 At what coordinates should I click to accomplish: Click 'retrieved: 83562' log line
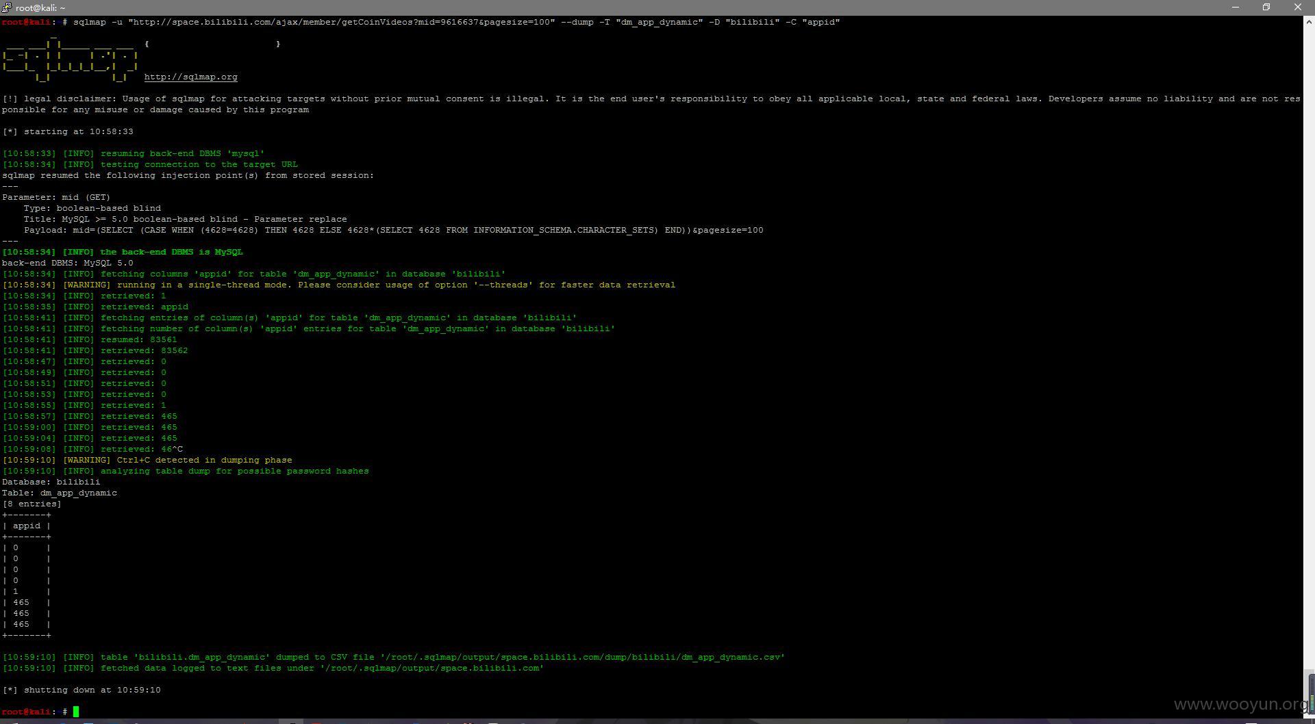click(95, 350)
